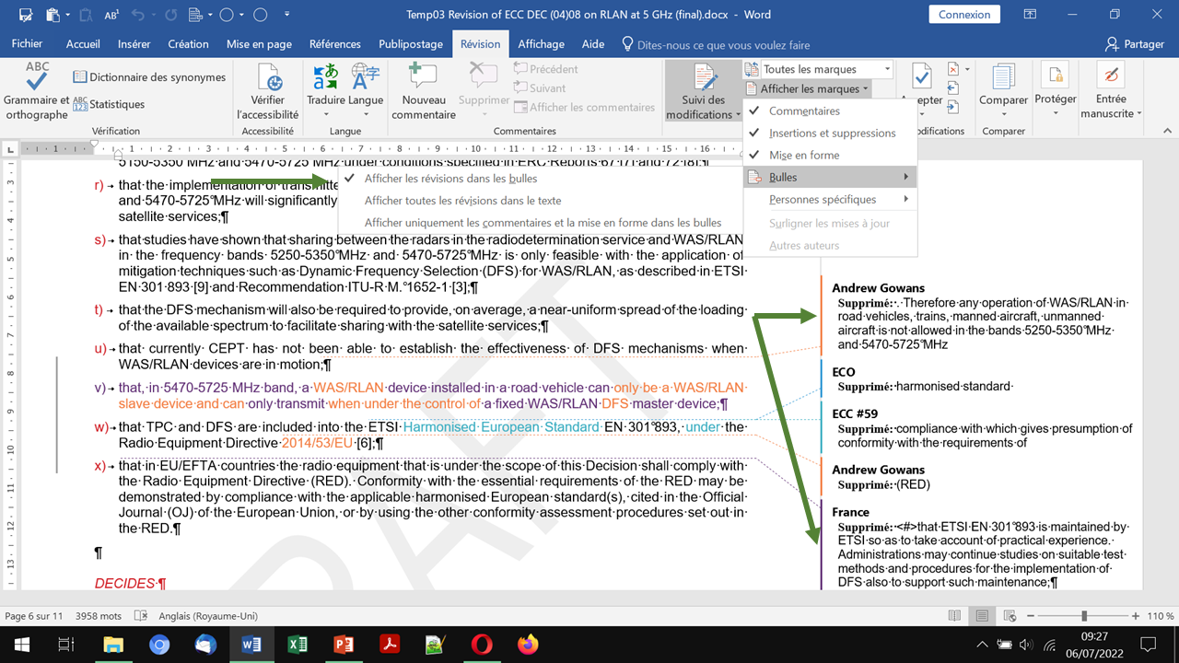
Task: Switch to the Accueil tab
Action: 83,44
